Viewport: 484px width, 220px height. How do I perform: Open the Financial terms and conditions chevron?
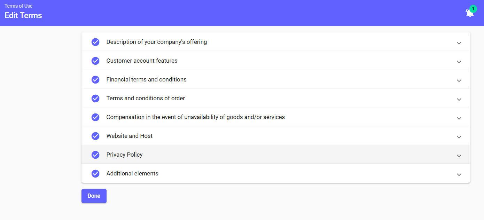(x=459, y=81)
